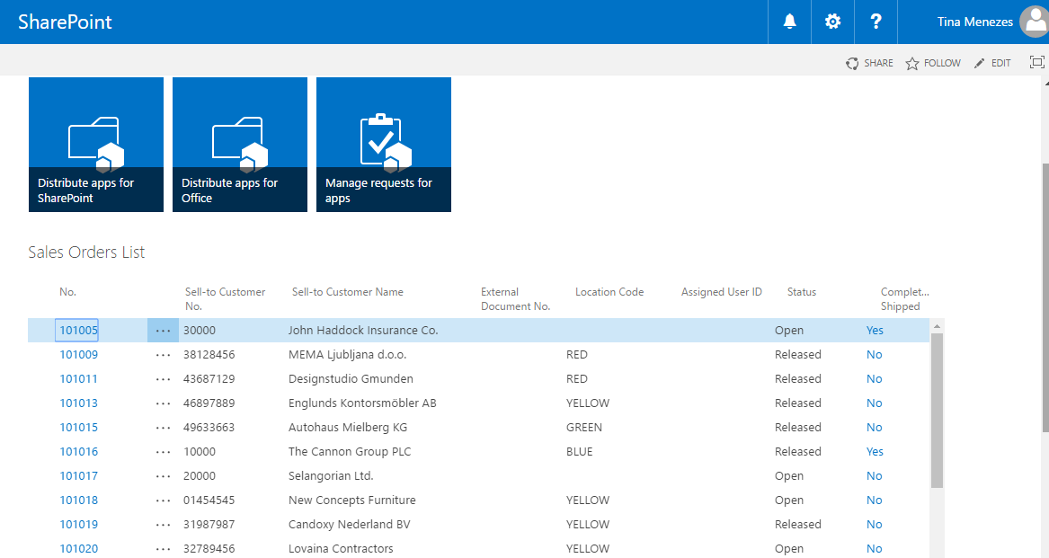Open sales order 101011 link
Viewport: 1049px width, 558px height.
click(x=78, y=378)
